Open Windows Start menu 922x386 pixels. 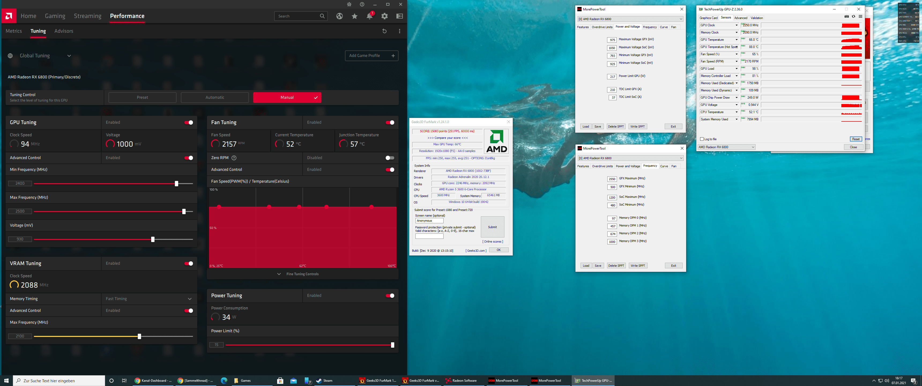6,381
